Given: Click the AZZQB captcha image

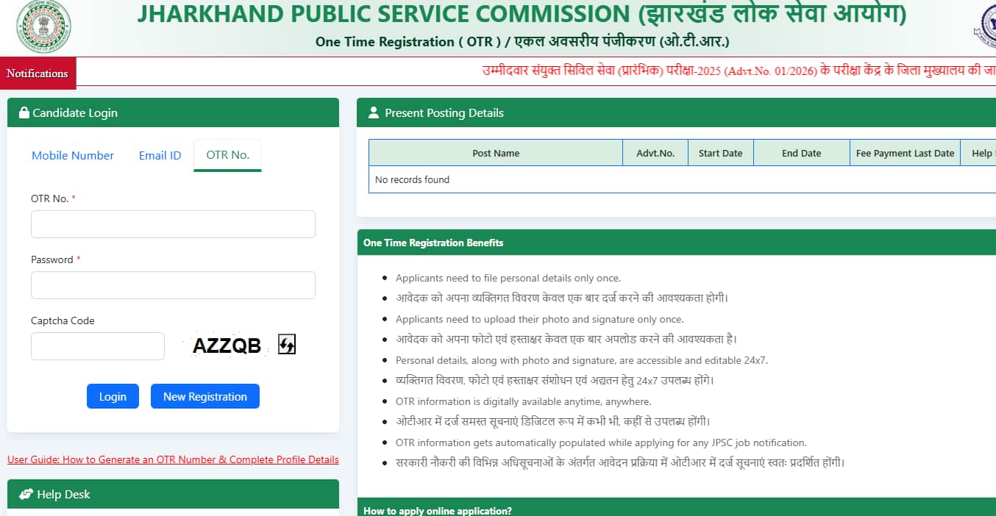Looking at the screenshot, I should click(x=227, y=345).
